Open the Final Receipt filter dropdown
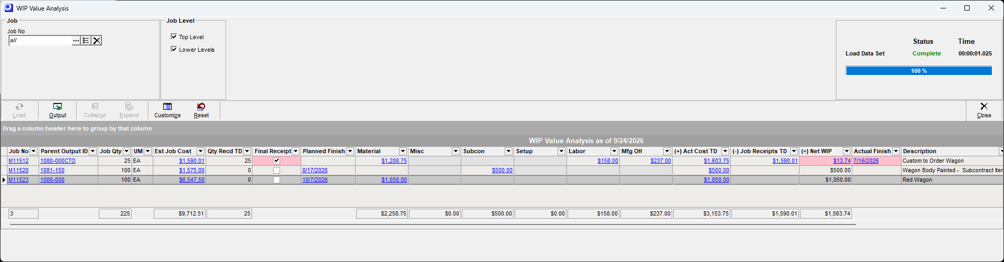1004x262 pixels. pos(296,152)
